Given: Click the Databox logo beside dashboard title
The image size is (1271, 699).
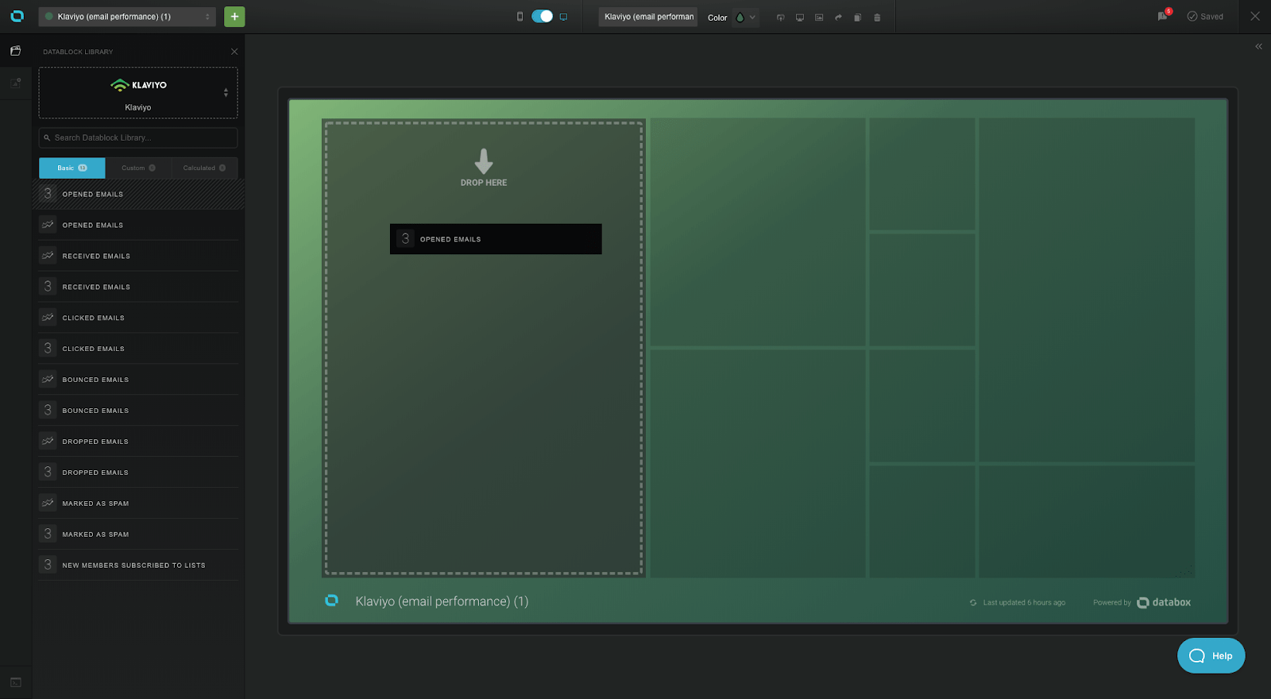Looking at the screenshot, I should [332, 601].
